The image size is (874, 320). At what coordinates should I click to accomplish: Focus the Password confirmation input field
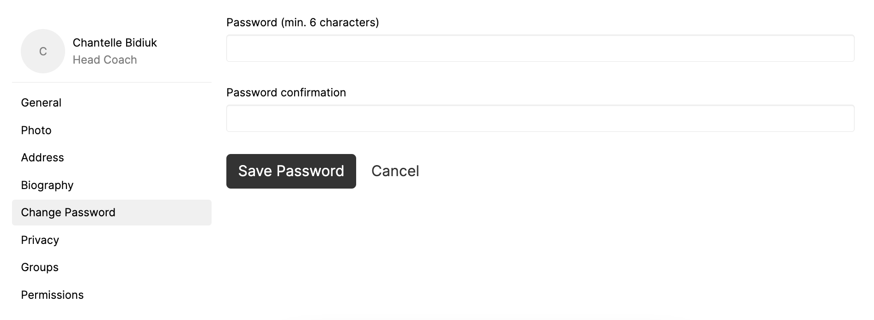tap(540, 119)
